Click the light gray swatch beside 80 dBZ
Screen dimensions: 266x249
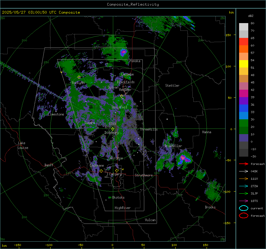[244, 27]
